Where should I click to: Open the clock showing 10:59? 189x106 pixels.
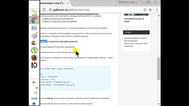click(x=34, y=99)
